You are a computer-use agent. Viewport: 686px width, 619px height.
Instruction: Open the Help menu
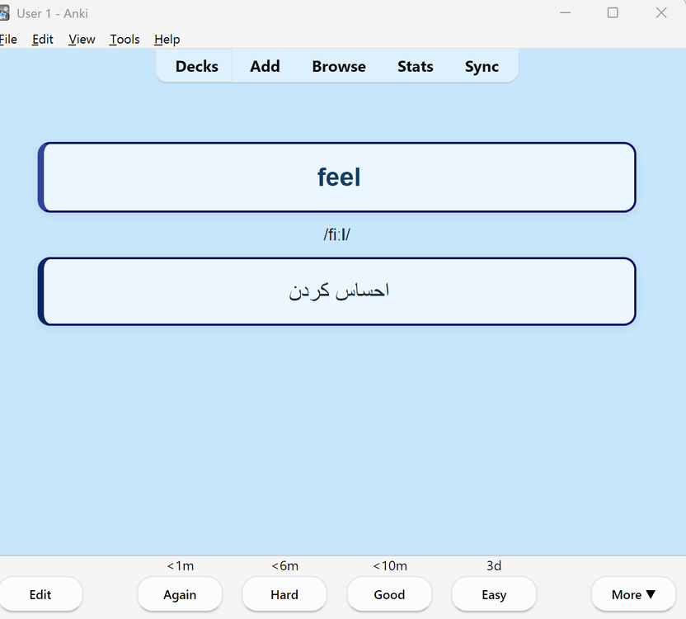[x=167, y=40]
